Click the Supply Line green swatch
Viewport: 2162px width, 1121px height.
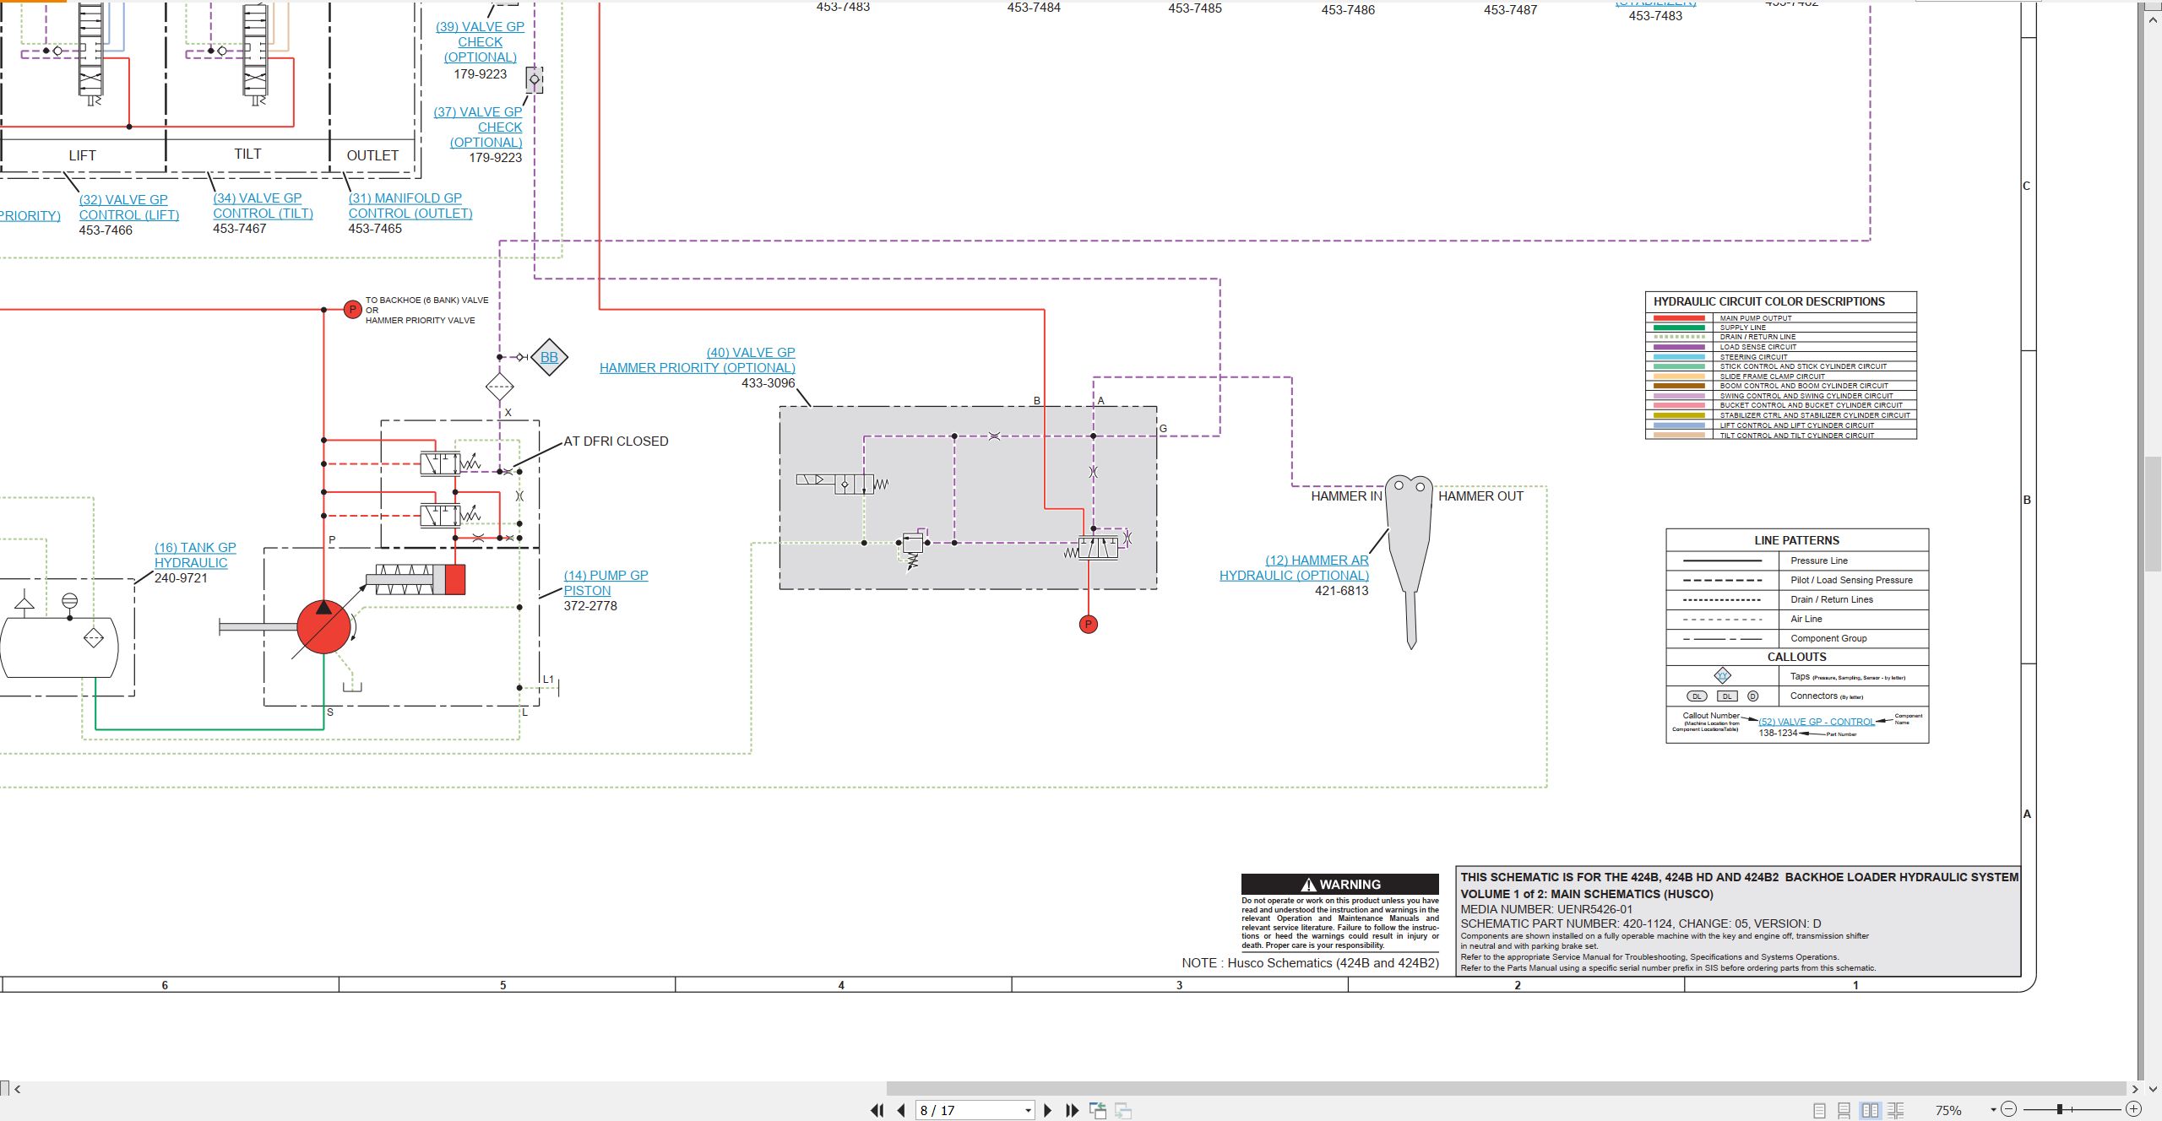(x=1679, y=328)
